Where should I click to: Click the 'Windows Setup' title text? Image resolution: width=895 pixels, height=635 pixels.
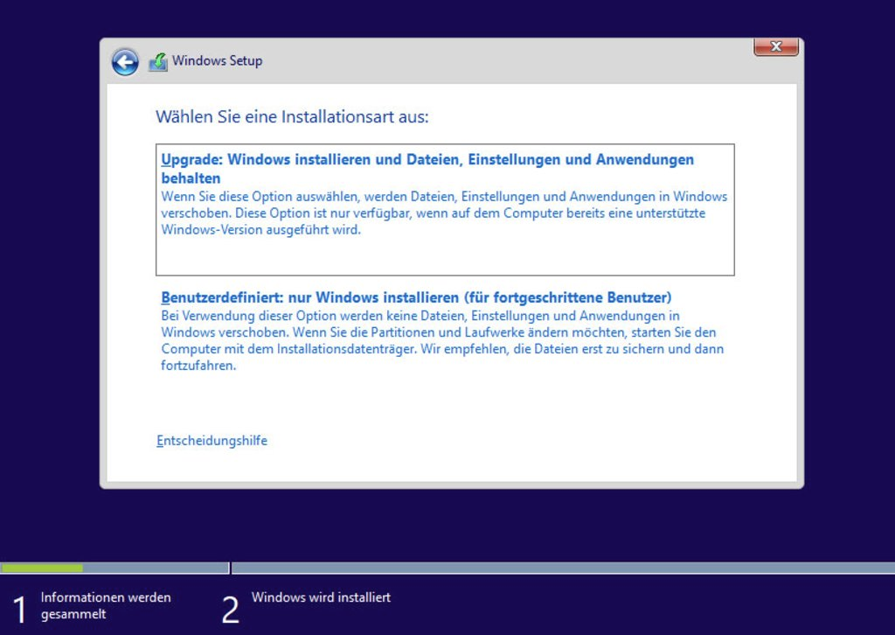pyautogui.click(x=218, y=60)
